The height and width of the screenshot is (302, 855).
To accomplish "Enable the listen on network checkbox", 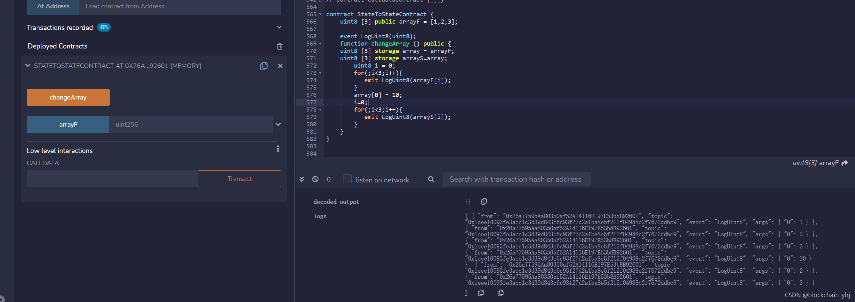I will pos(347,179).
